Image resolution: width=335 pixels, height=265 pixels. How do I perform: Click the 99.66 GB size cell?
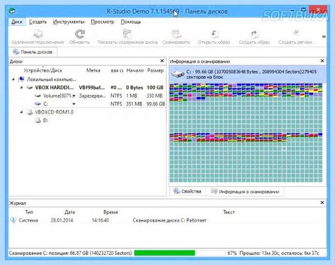pos(156,104)
